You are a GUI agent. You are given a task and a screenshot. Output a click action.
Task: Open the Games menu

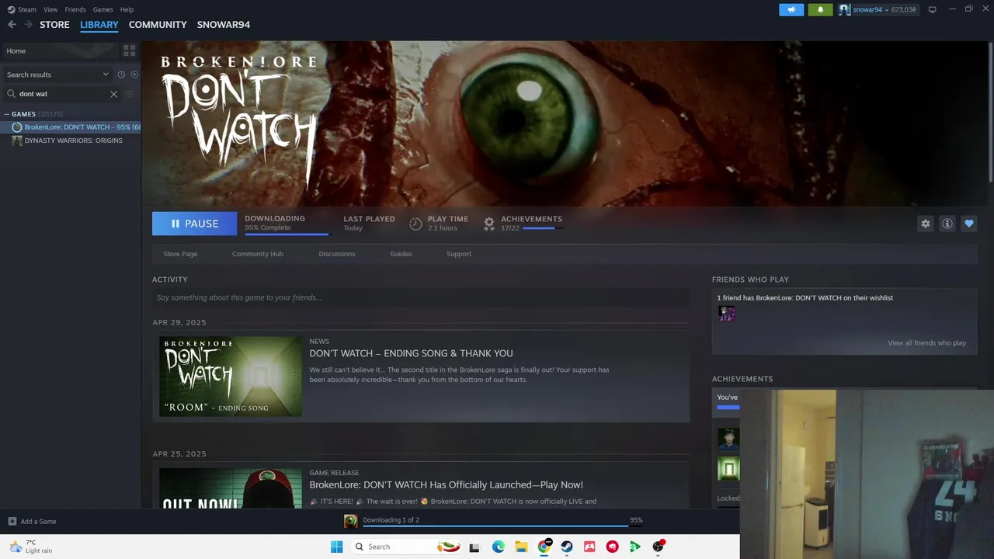(103, 9)
